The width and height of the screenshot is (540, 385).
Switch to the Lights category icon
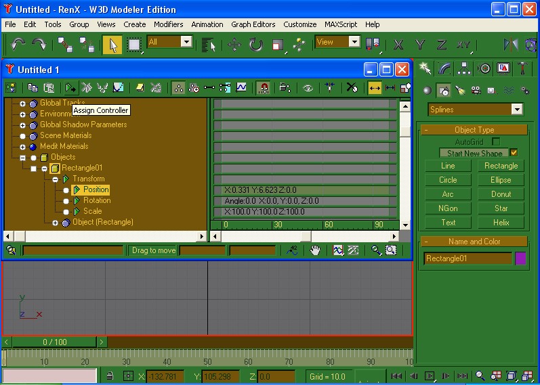pyautogui.click(x=460, y=90)
